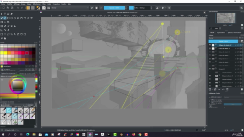Expand the horizontal mirror options arrow
Image resolution: width=244 pixels, height=137 pixels.
(x=160, y=8)
